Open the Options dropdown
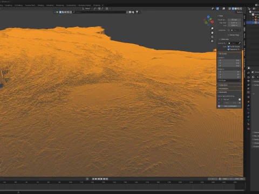 [240, 12]
